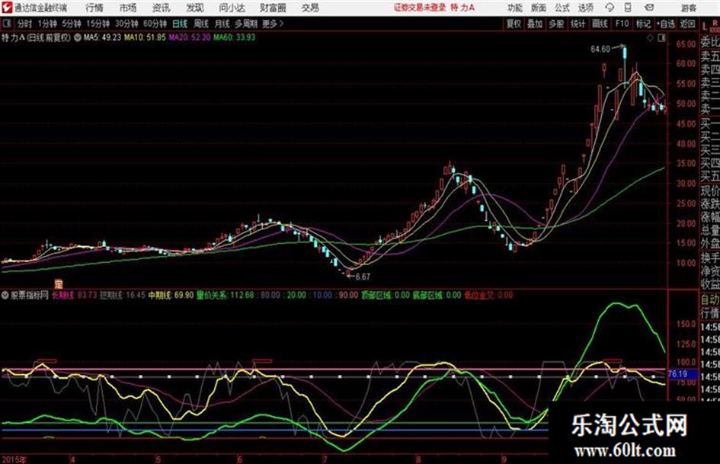Open the 功能 menu
The image size is (720, 464).
coord(515,8)
